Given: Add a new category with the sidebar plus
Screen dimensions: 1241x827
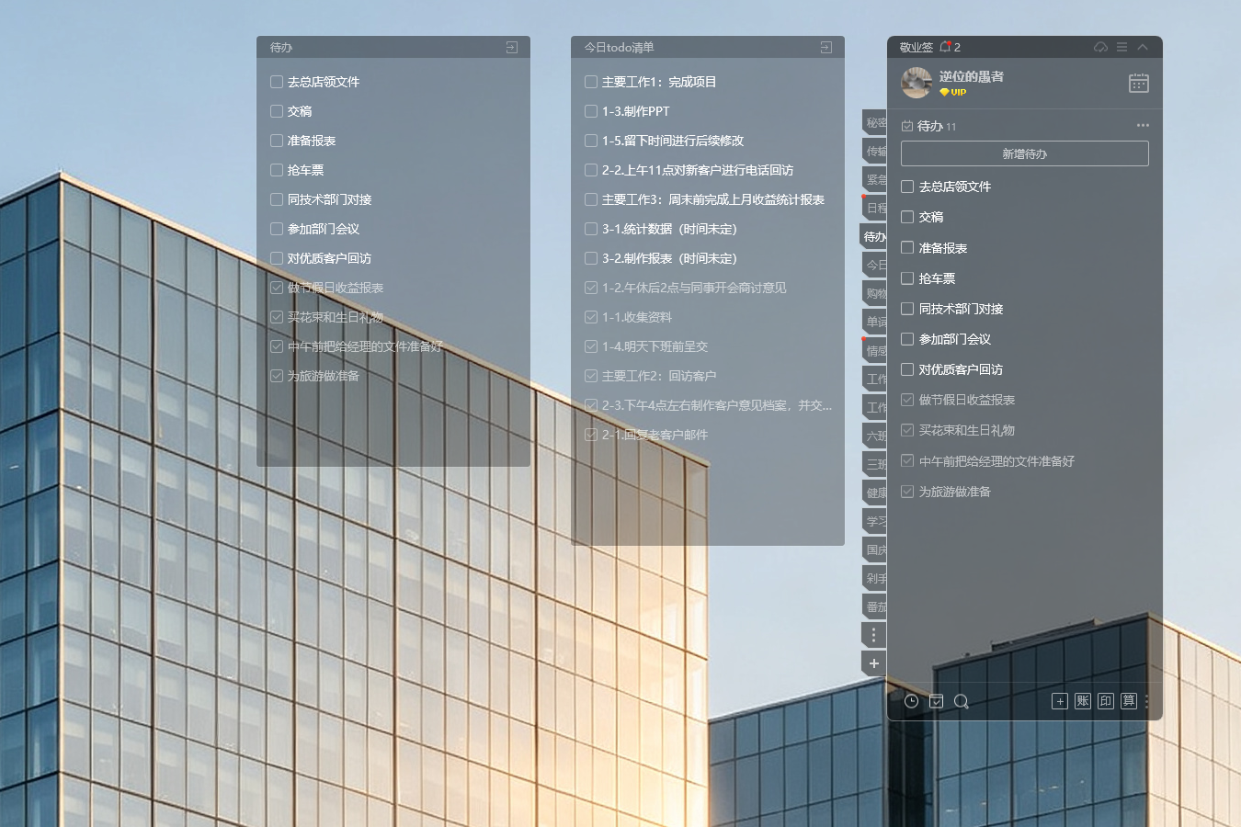Looking at the screenshot, I should [873, 663].
